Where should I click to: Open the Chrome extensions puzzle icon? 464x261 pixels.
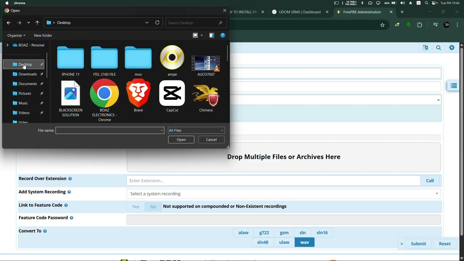point(420,25)
